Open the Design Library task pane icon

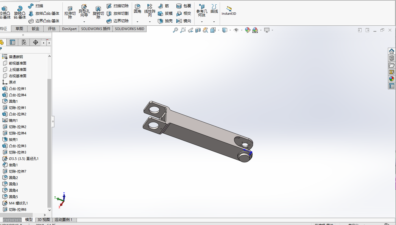(392, 58)
